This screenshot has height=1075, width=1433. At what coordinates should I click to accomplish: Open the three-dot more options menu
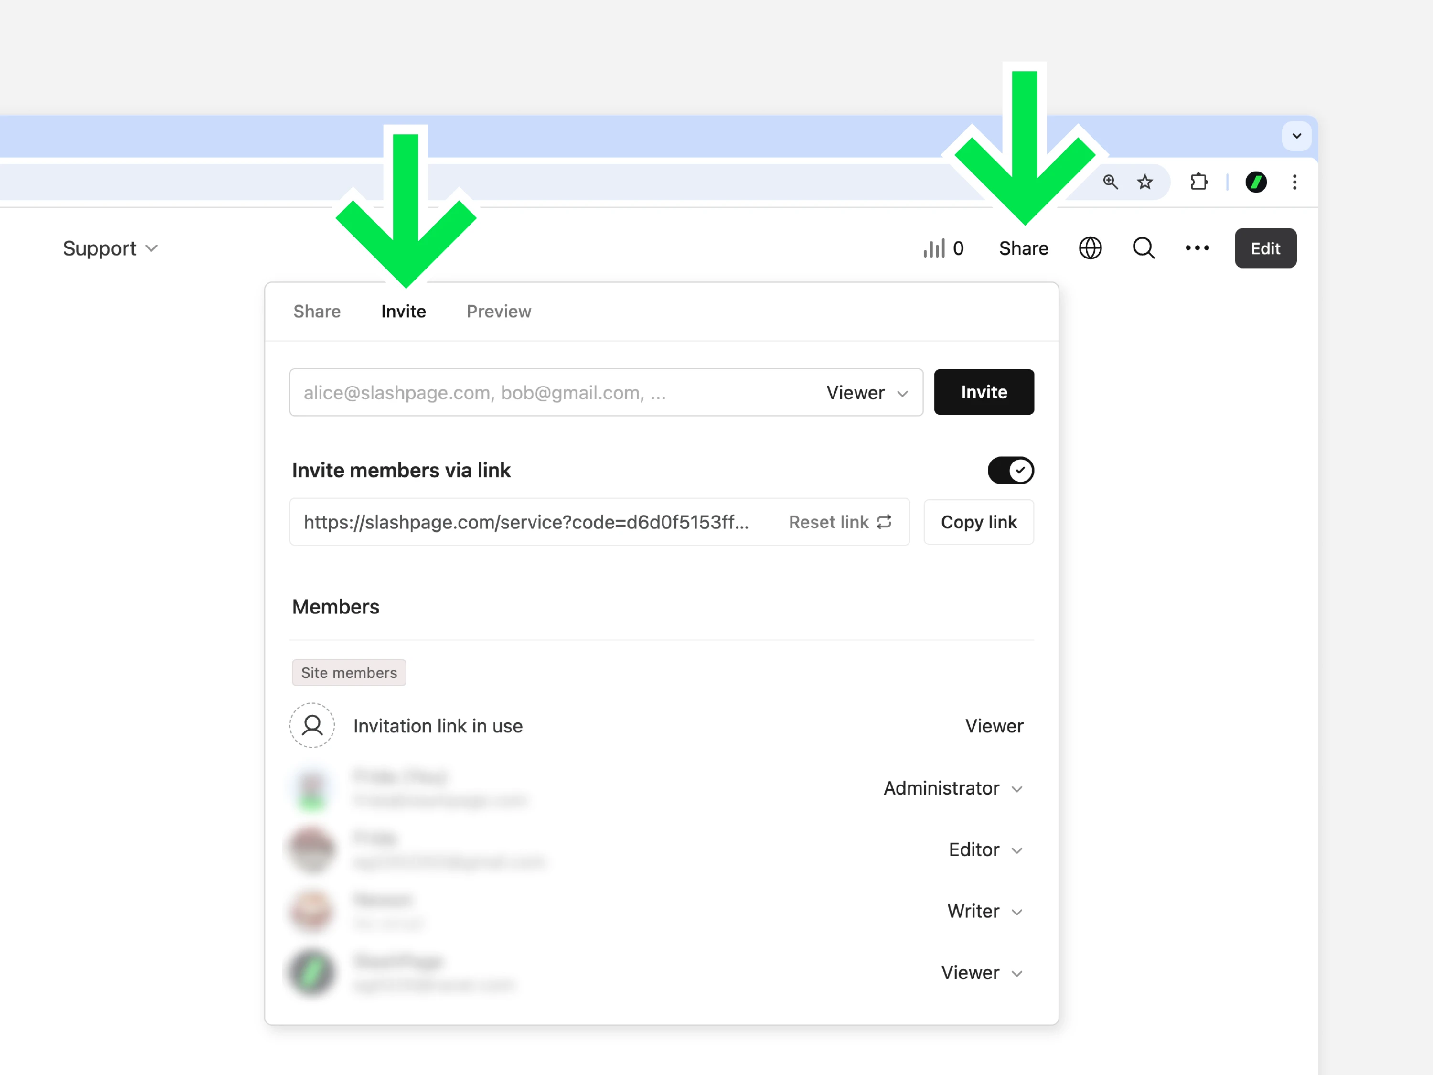pos(1197,248)
